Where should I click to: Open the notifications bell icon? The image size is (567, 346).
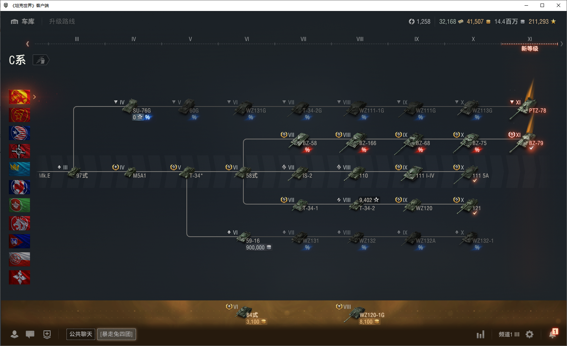tap(552, 334)
